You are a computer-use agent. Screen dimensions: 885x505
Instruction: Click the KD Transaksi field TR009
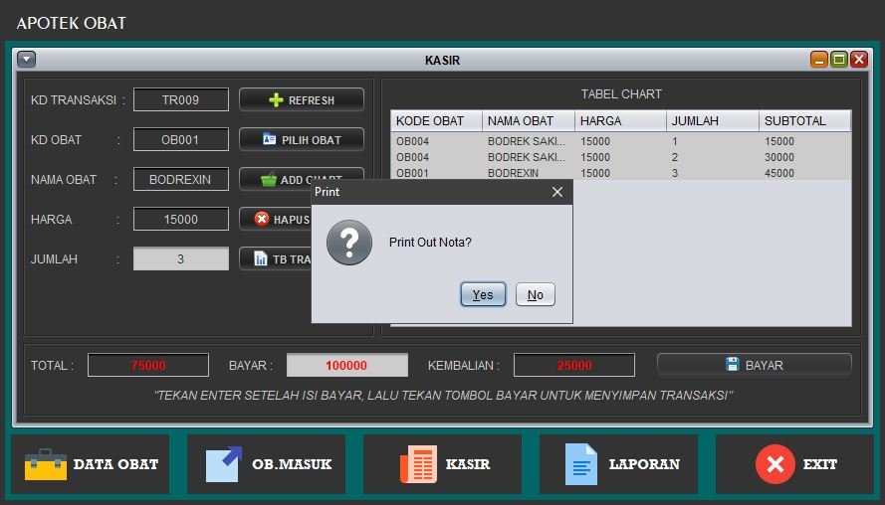click(181, 100)
